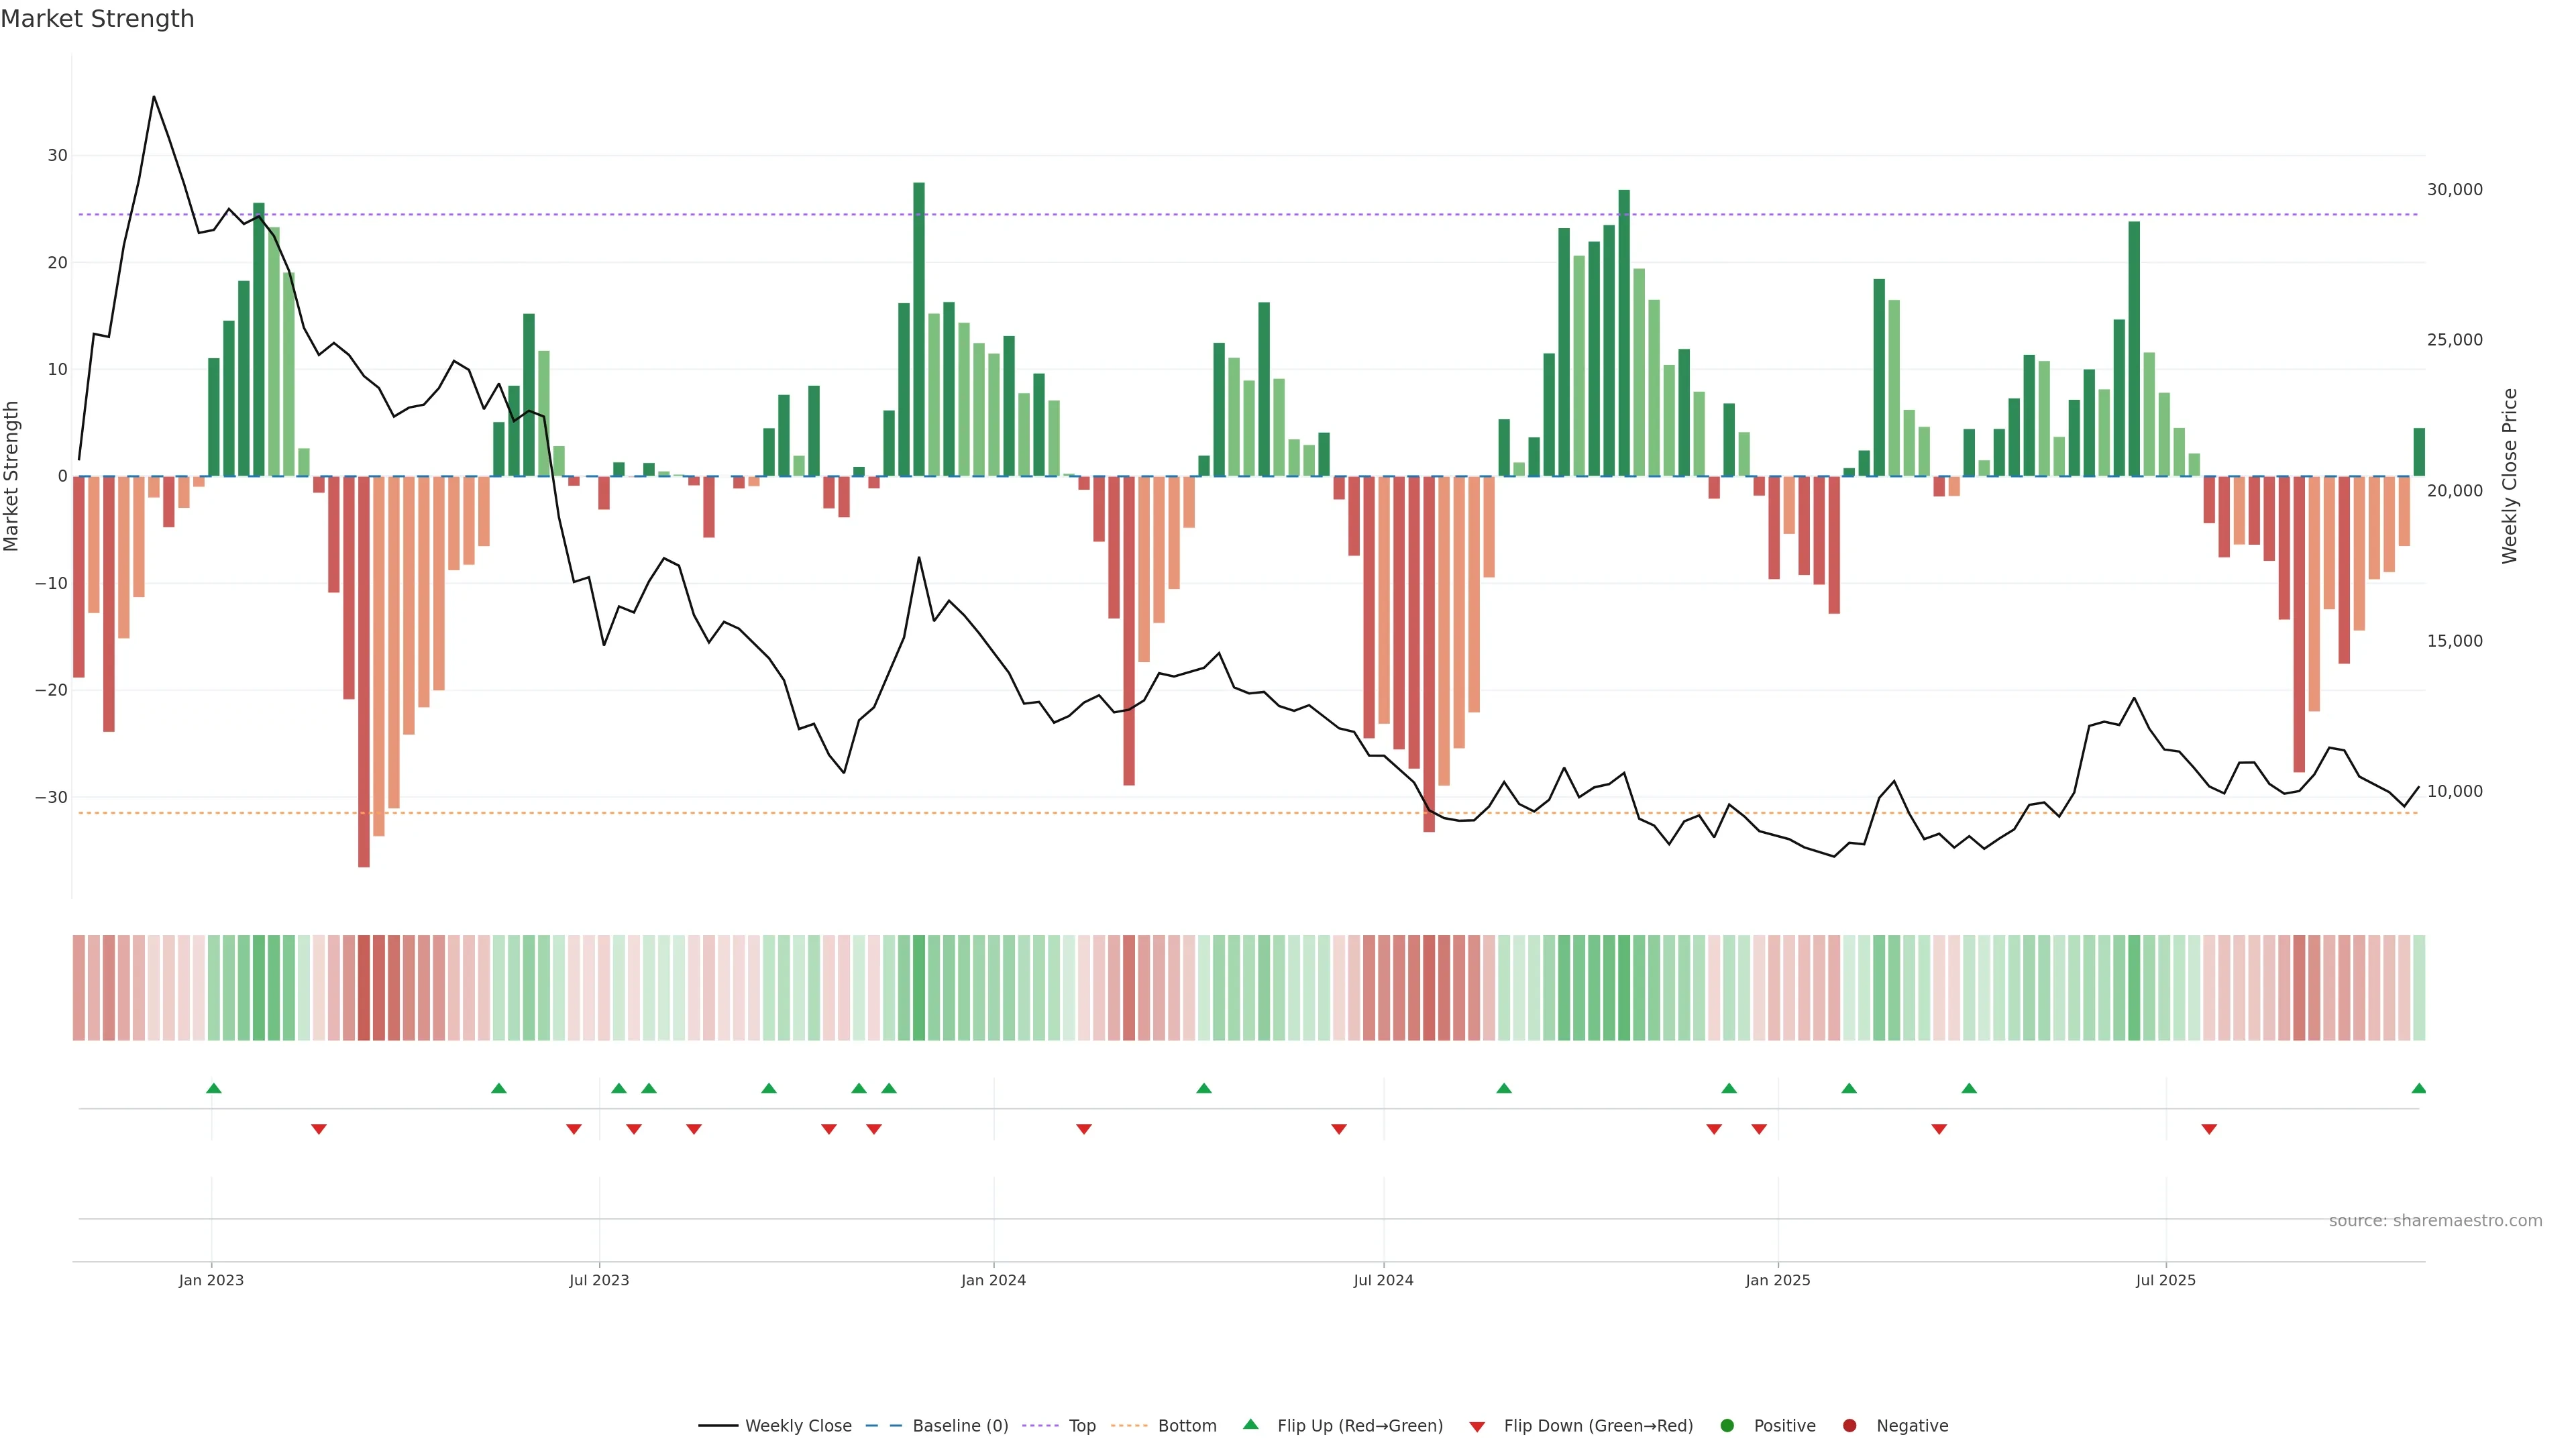Image resolution: width=2576 pixels, height=1449 pixels.
Task: Click the Market Strength chart title
Action: [x=97, y=19]
